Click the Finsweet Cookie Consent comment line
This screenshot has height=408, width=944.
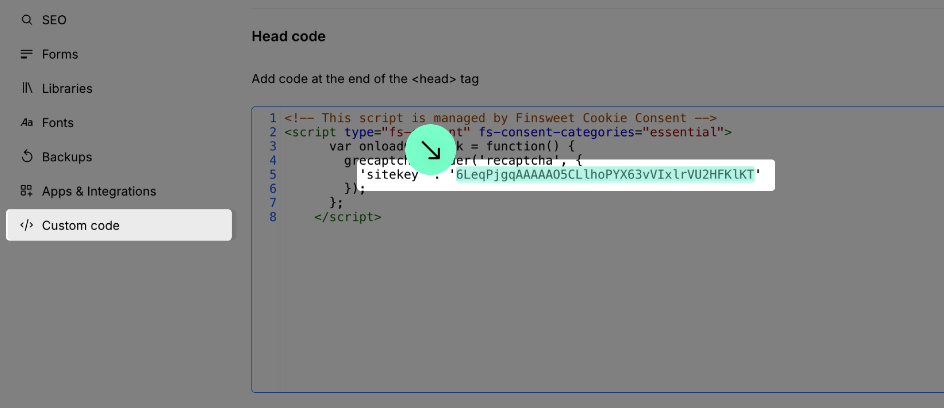(501, 118)
